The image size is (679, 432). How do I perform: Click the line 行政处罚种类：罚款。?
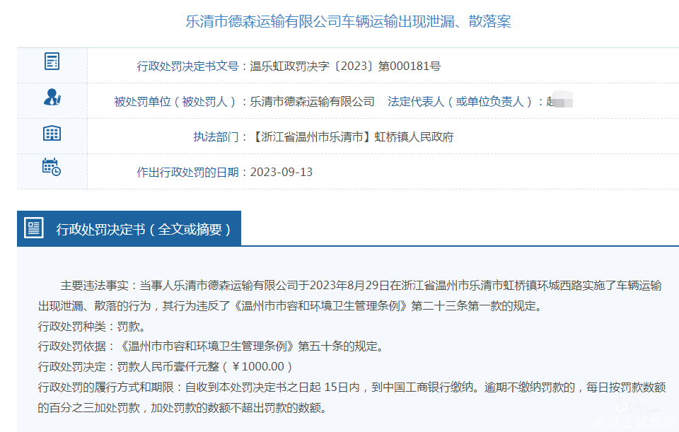92,327
